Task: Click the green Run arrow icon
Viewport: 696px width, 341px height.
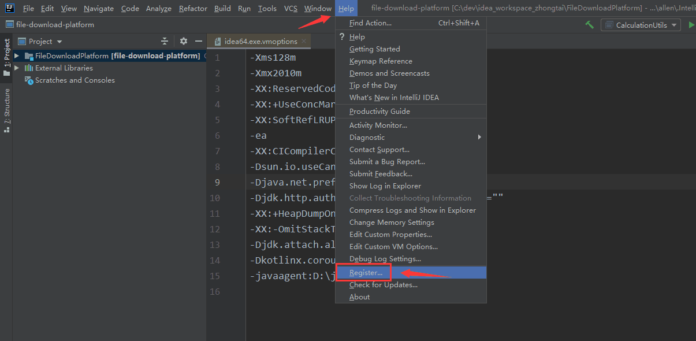Action: [x=691, y=25]
